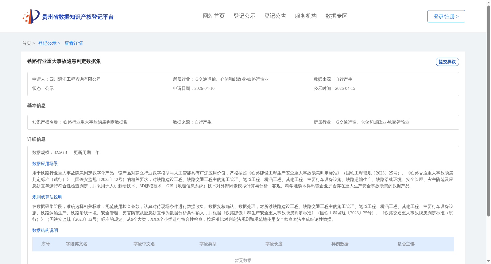This screenshot has height=264, width=491.
Task: Click the 字段类型 column header
Action: tap(208, 244)
